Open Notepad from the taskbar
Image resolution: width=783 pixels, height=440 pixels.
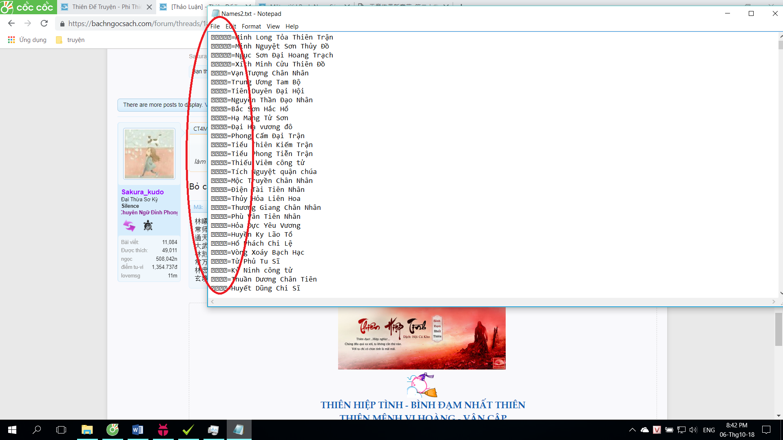point(239,429)
